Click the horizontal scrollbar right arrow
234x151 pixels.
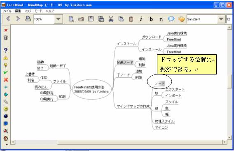click(x=225, y=142)
